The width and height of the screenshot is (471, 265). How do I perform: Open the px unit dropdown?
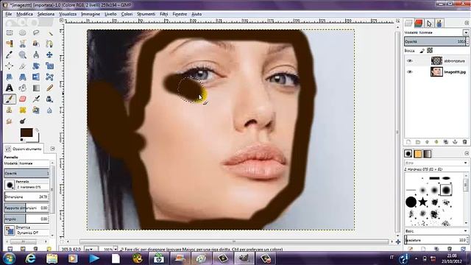point(91,250)
